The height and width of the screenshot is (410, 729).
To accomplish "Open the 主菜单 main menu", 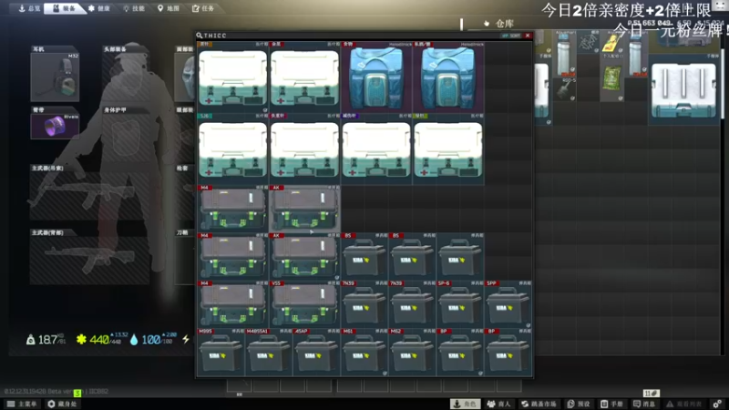I will coord(22,404).
